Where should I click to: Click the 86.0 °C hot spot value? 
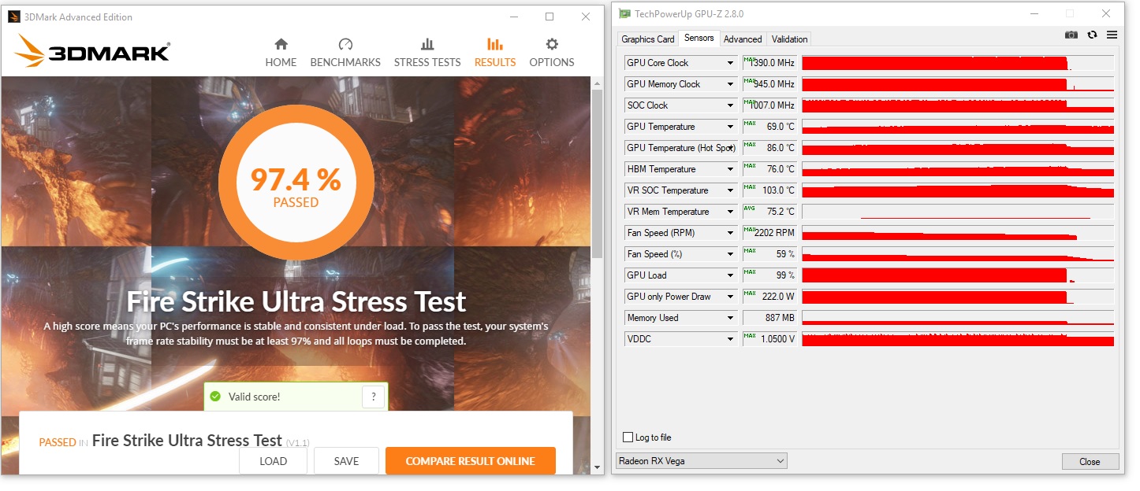(x=769, y=148)
